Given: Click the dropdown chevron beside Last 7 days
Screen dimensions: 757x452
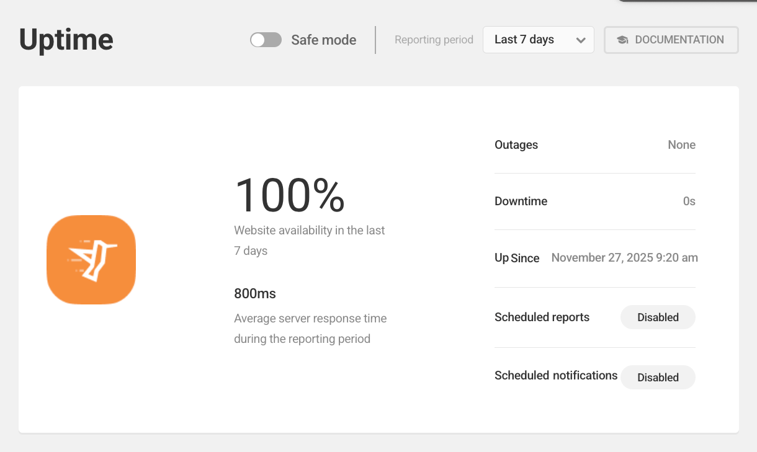Looking at the screenshot, I should click(581, 40).
